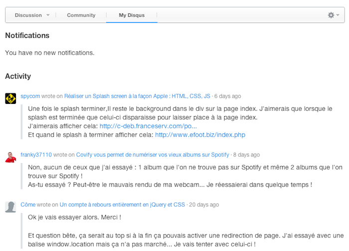The height and width of the screenshot is (251, 349).
Task: Click franky37110's red avatar image
Action: (10, 157)
